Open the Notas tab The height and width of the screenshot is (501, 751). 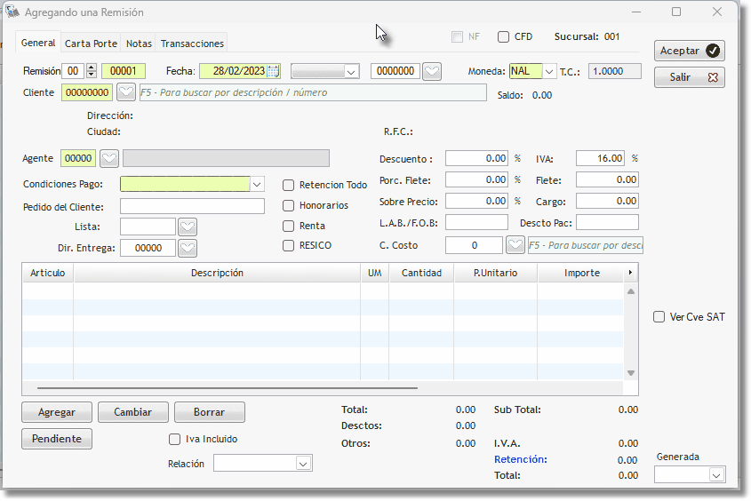[139, 44]
